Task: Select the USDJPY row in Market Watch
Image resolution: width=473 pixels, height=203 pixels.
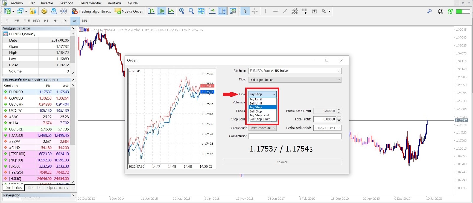Action: 36,111
